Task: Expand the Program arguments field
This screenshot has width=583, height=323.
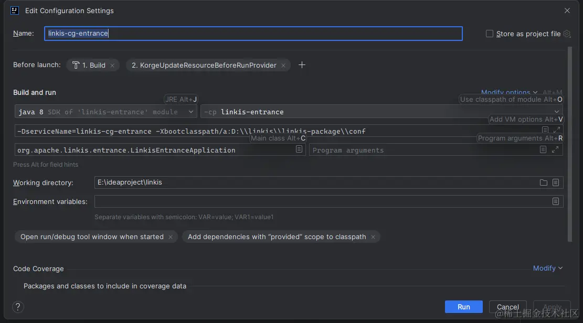Action: pos(555,149)
